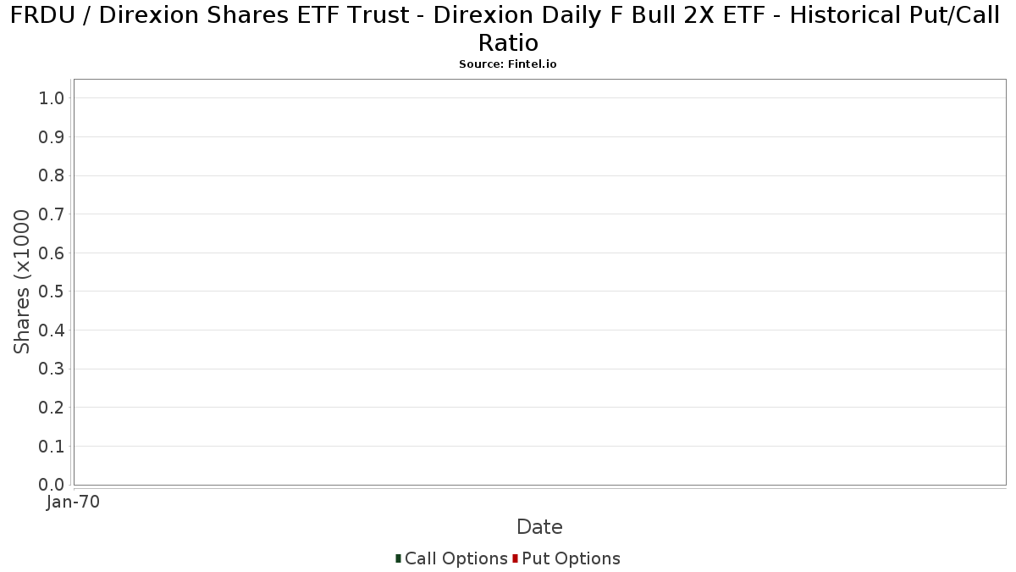Click the Shares (x1000 y-axis title
The width and height of the screenshot is (1016, 572).
click(23, 282)
